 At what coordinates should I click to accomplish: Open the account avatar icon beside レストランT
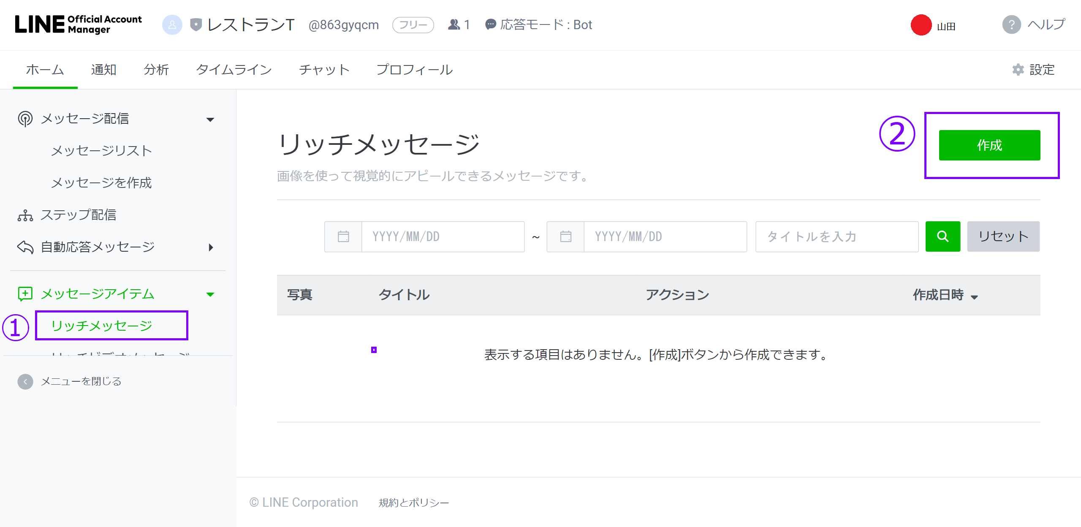[172, 25]
